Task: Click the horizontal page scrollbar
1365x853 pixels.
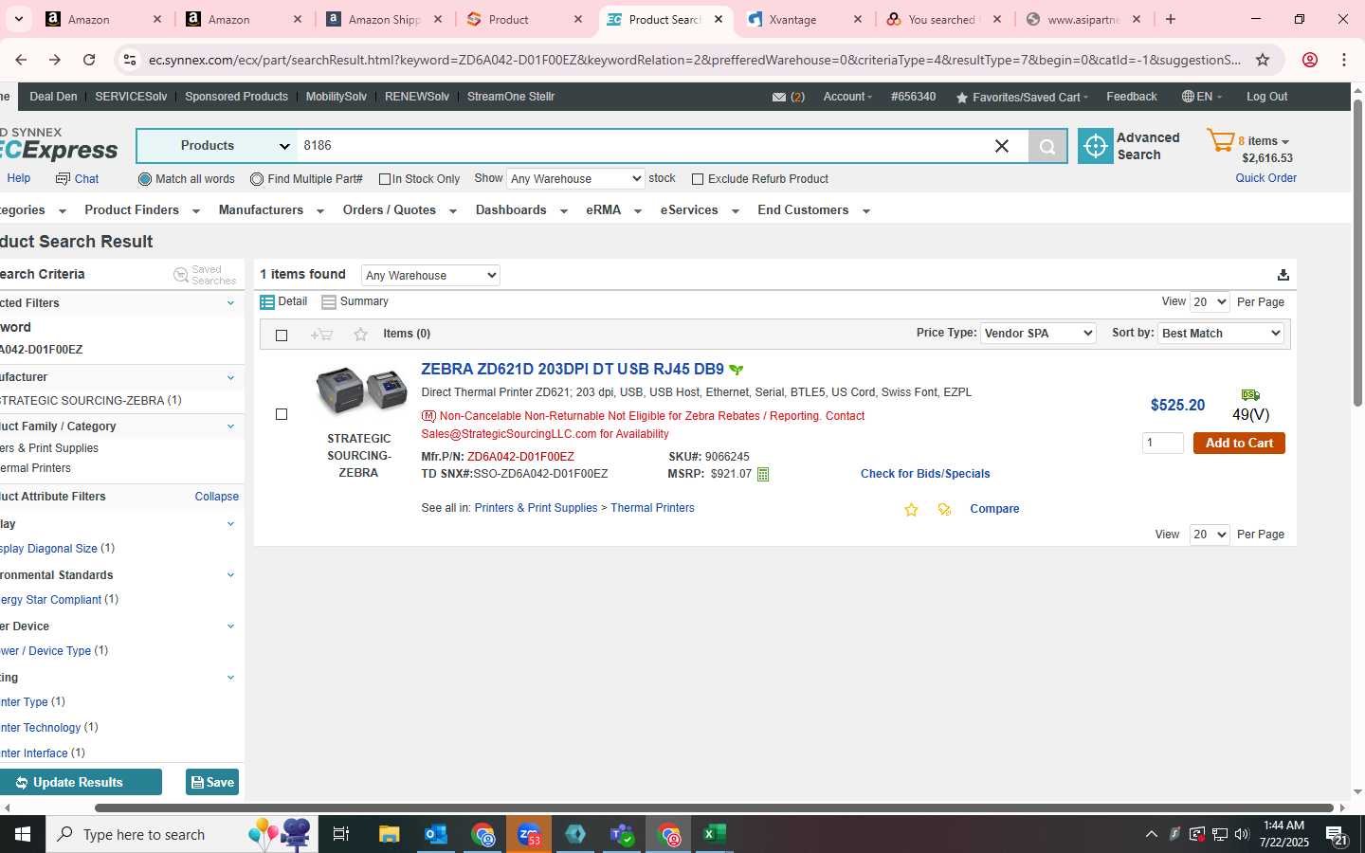Action: (x=715, y=808)
